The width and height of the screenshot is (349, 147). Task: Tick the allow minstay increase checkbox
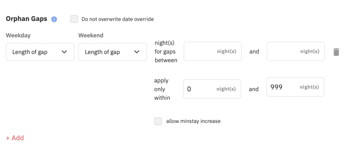pos(158,121)
